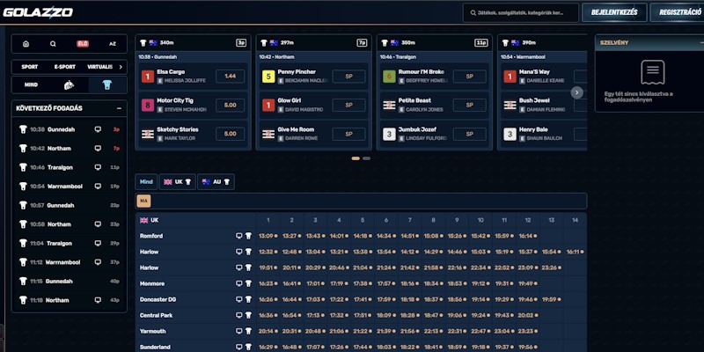Open Romford race 13:09
Viewport: 704px width, 352px height.
pos(268,236)
